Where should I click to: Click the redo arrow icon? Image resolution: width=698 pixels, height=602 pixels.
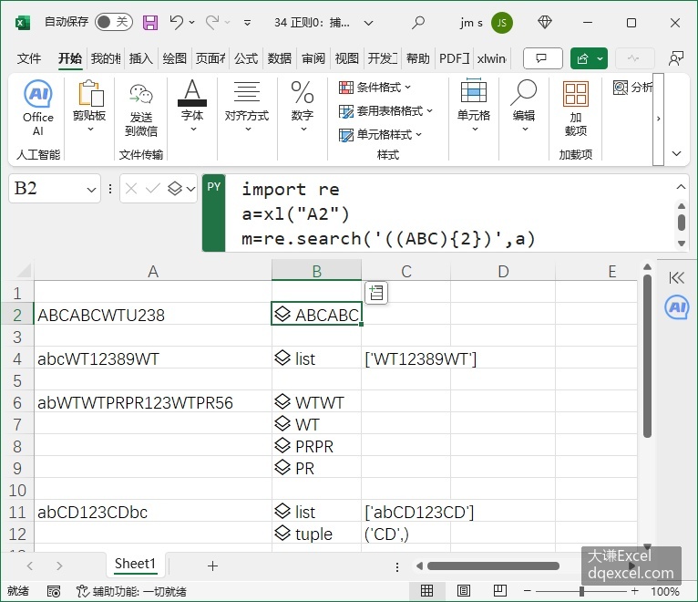coord(212,22)
